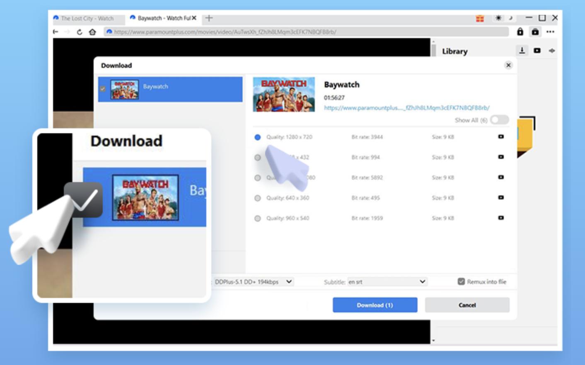Click the Baywatch poster thumbnail in details
The width and height of the screenshot is (585, 365).
284,95
